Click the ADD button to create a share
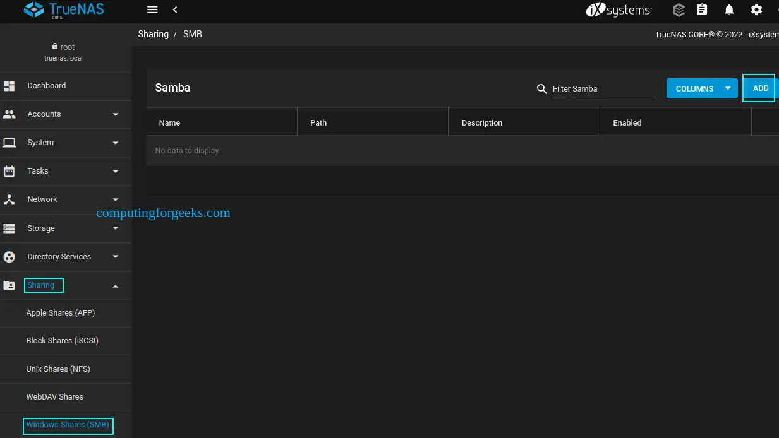The image size is (779, 438). [x=759, y=88]
